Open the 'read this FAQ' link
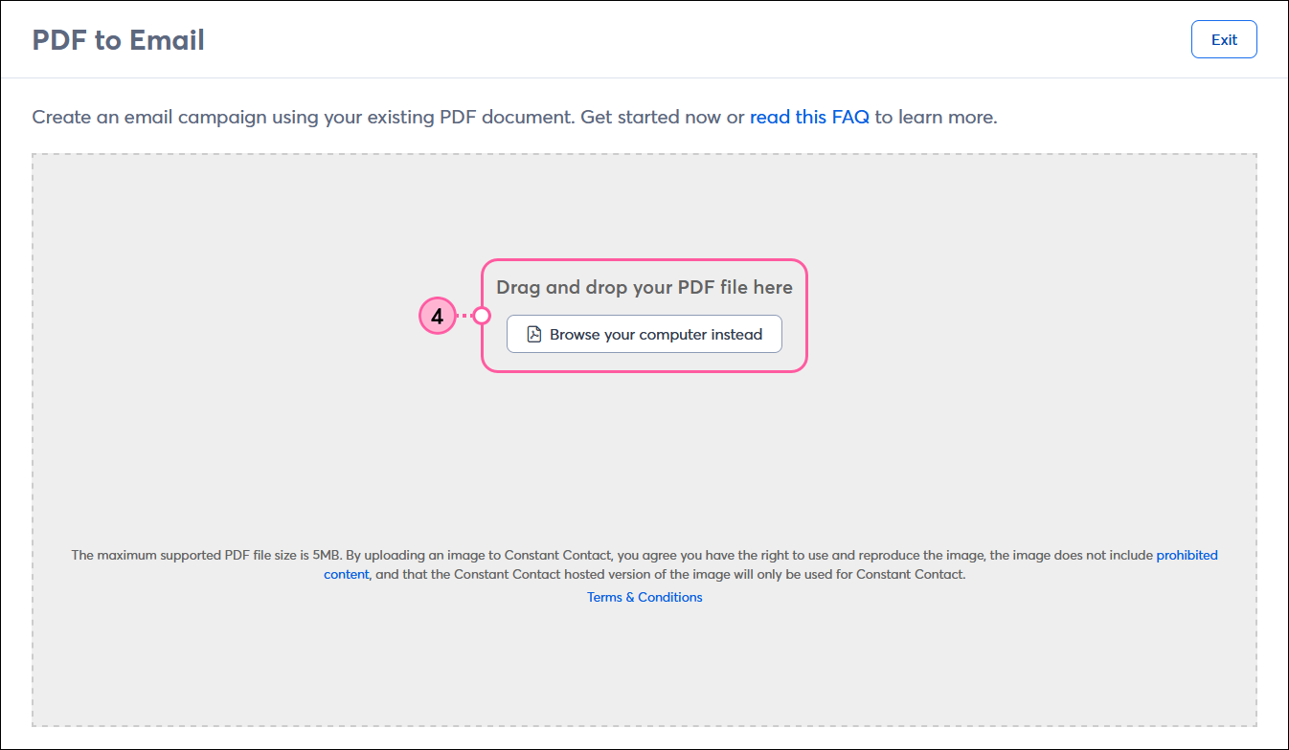 [x=809, y=118]
